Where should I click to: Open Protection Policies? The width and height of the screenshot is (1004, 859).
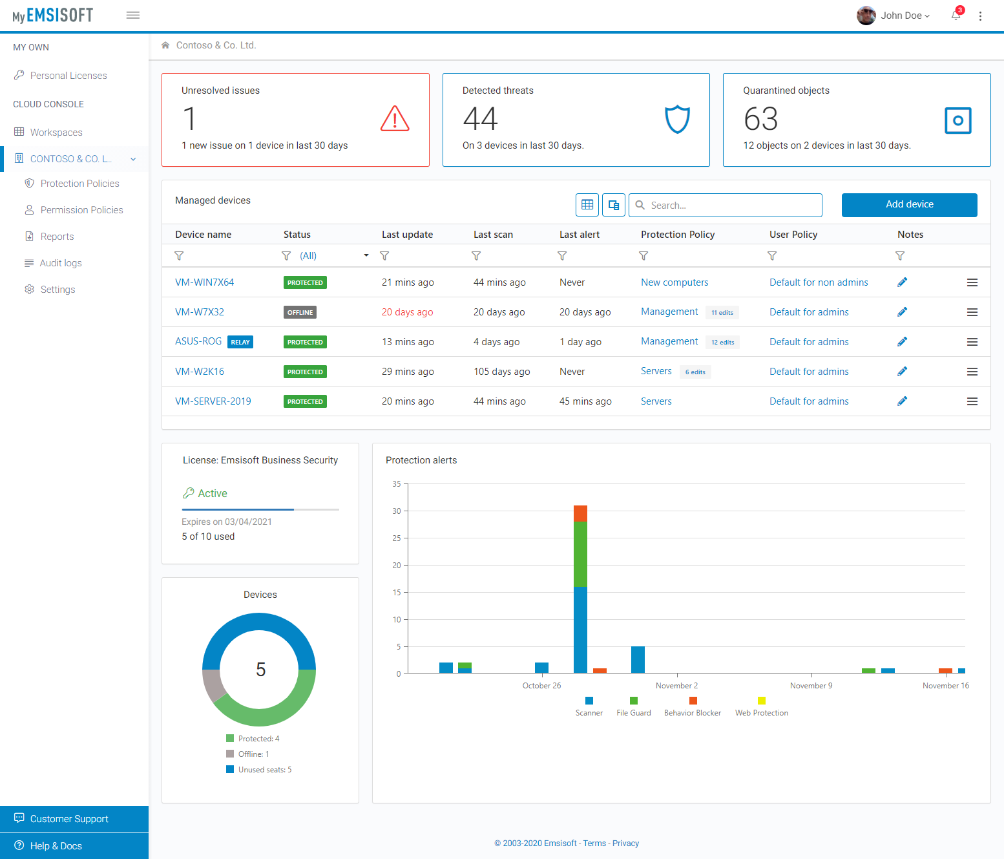click(79, 184)
